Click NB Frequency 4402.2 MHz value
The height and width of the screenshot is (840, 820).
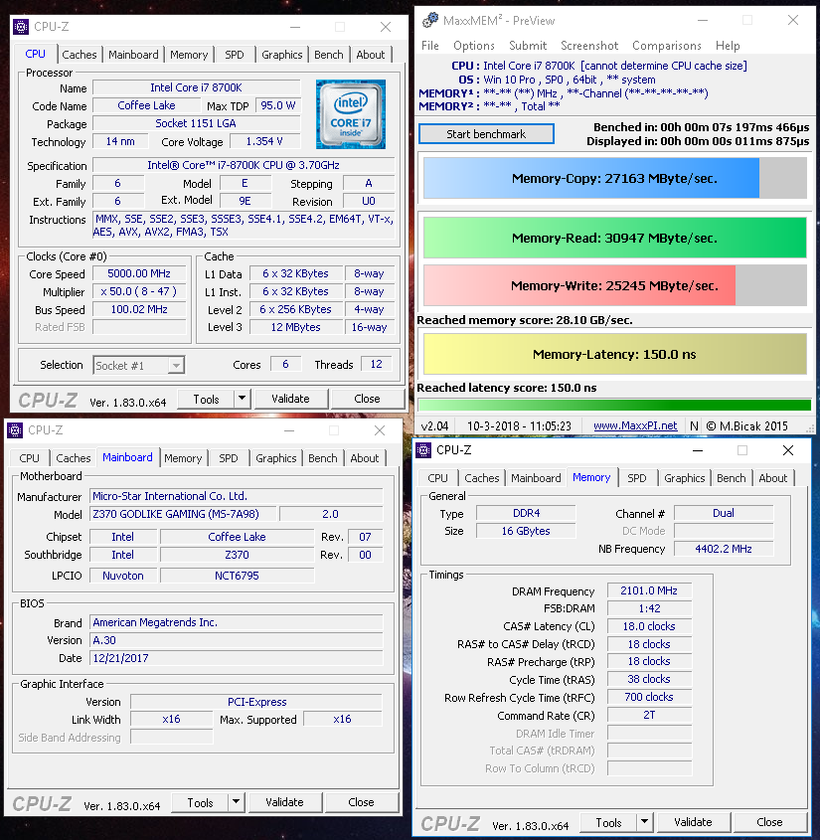pos(724,549)
